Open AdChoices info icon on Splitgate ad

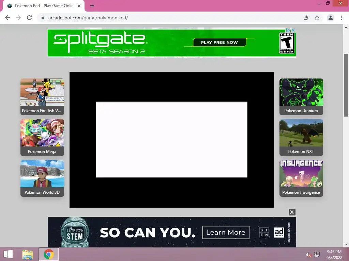pyautogui.click(x=288, y=30)
